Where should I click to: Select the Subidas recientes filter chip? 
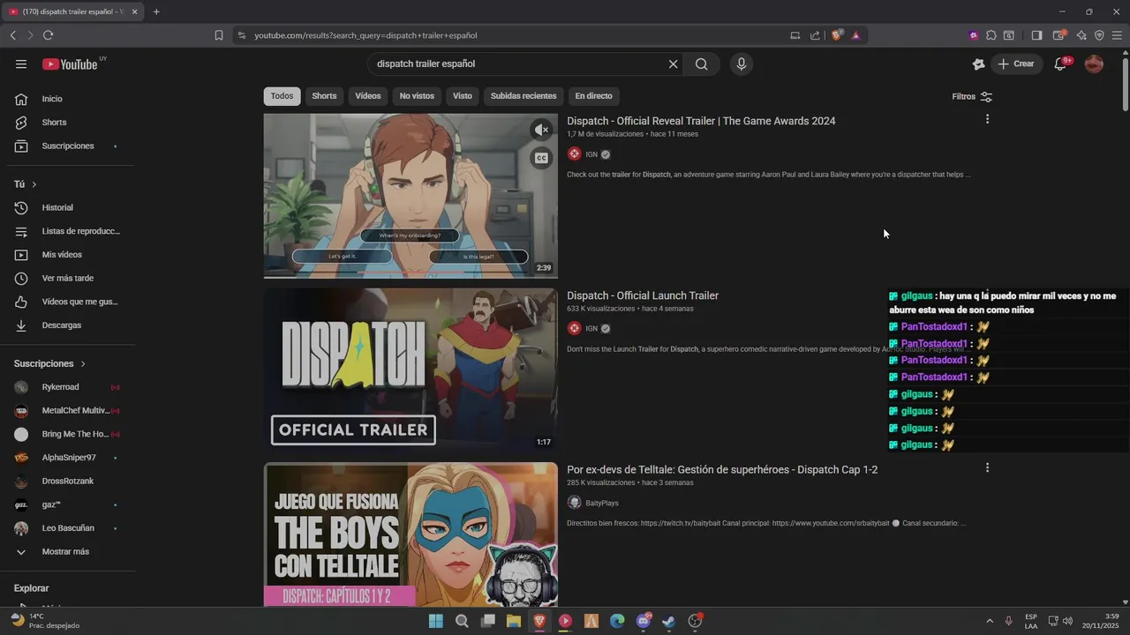point(524,96)
